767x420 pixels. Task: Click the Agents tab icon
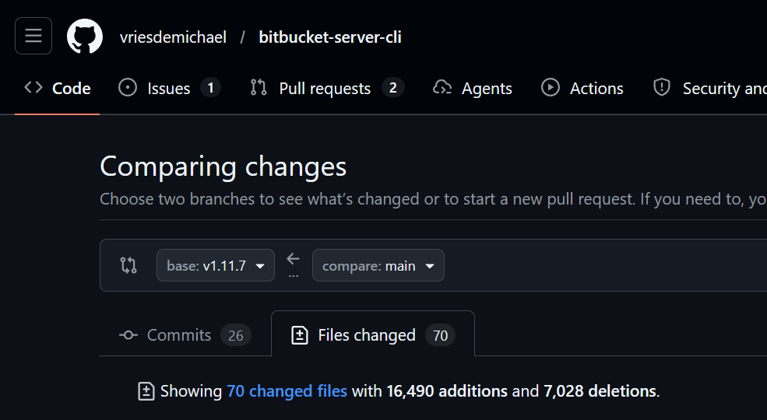tap(442, 88)
